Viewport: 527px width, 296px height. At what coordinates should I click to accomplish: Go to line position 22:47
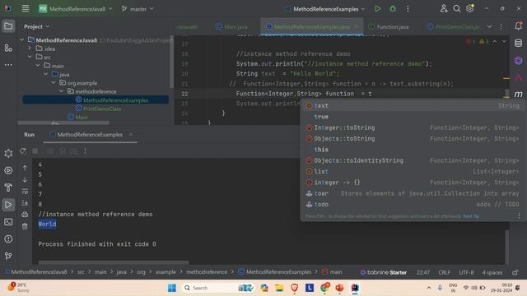pyautogui.click(x=422, y=272)
